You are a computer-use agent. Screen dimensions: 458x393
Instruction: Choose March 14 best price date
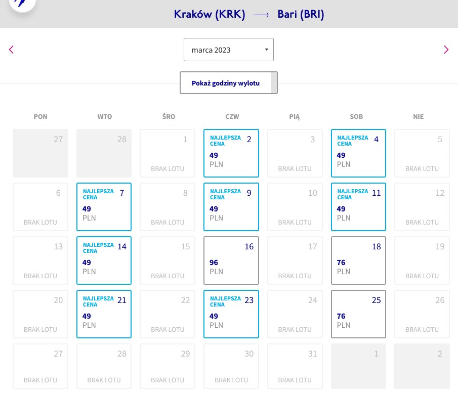(104, 260)
